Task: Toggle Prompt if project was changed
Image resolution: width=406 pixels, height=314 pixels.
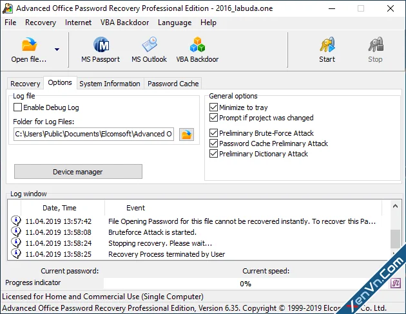Action: point(213,118)
